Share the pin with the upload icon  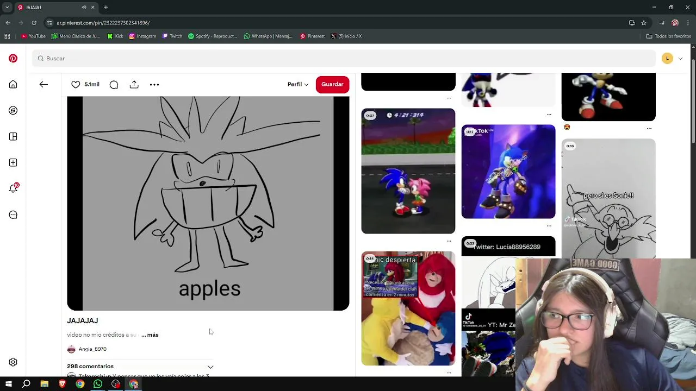point(134,84)
